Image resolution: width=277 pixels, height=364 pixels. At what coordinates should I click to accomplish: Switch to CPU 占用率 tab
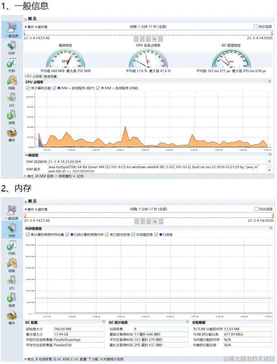(x=33, y=76)
